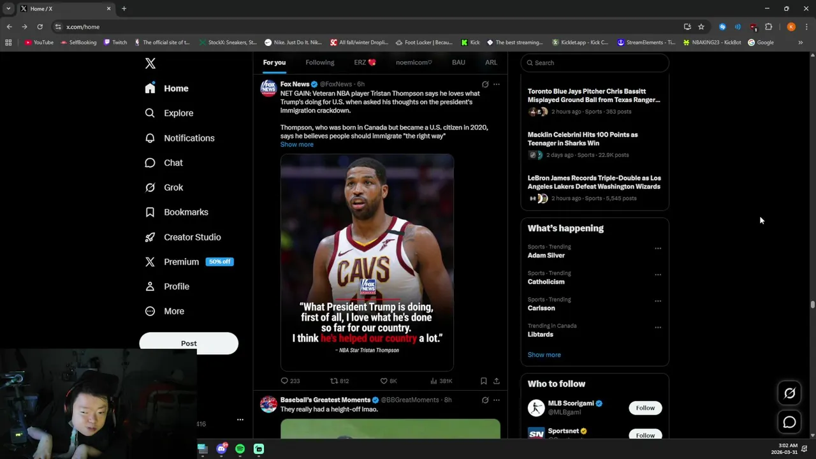Image resolution: width=816 pixels, height=459 pixels.
Task: Switch to the Following tab
Action: 320,62
